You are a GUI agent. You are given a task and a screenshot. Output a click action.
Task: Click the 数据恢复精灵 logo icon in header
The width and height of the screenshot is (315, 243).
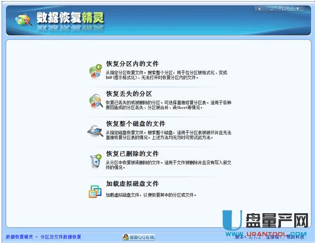(24, 20)
